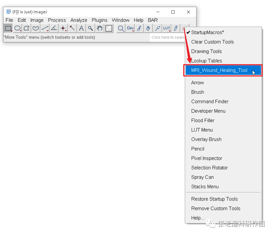This screenshot has width=274, height=236.
Task: Select the Magnifying glass tool
Action: [x=91, y=28]
